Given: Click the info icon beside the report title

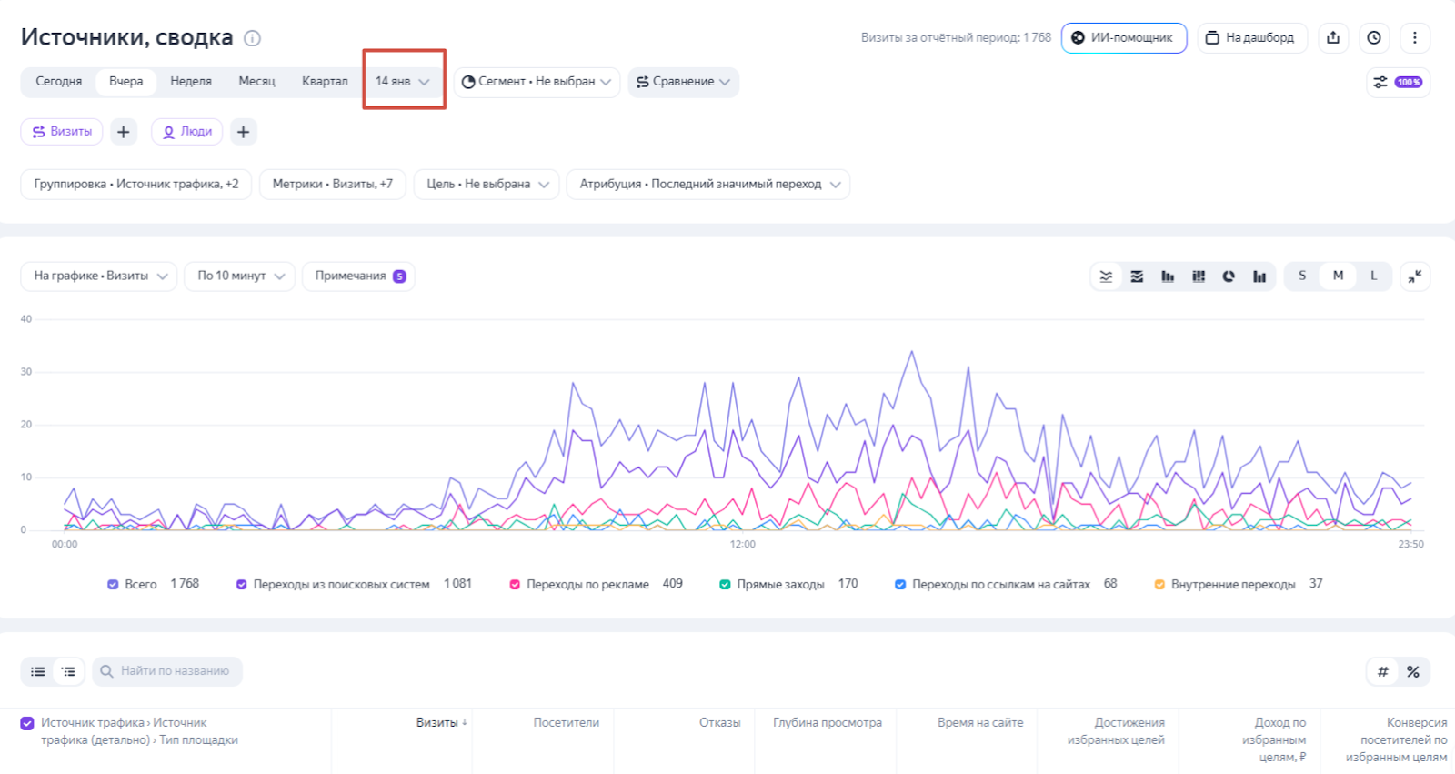Looking at the screenshot, I should coord(253,38).
